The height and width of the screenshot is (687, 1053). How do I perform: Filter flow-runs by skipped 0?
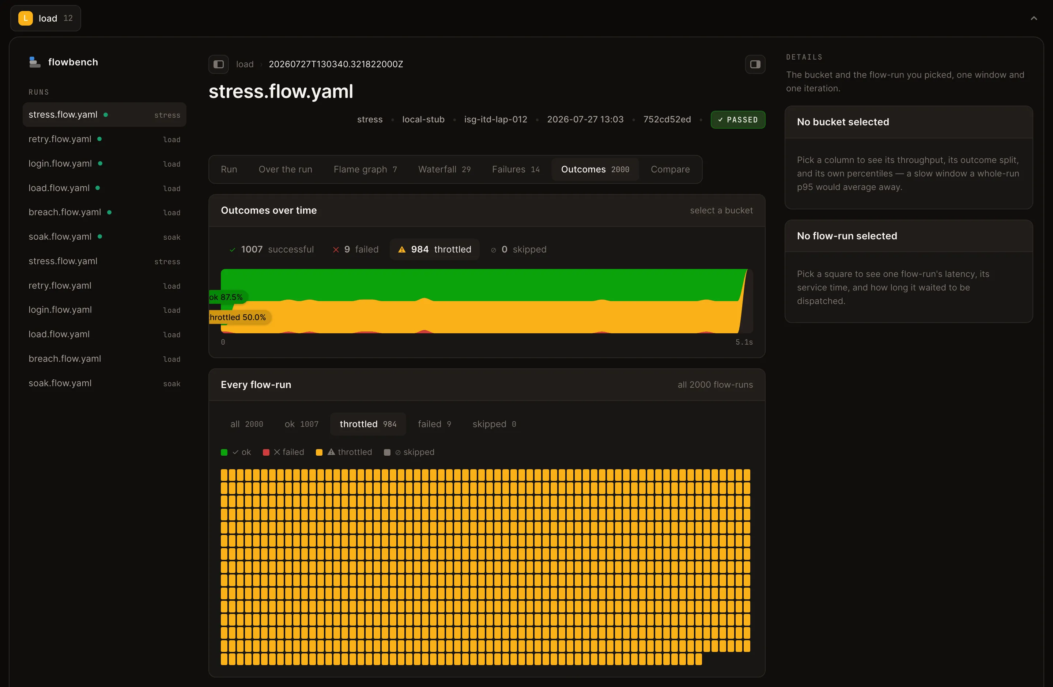point(494,424)
